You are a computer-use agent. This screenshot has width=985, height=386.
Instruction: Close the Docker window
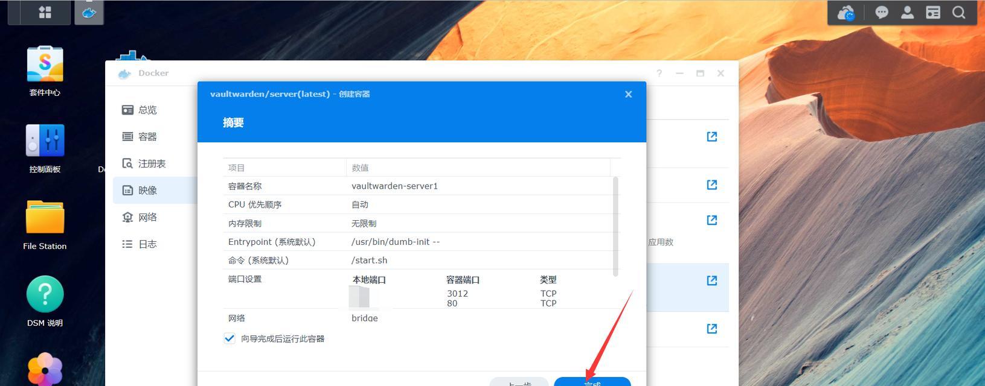tap(720, 73)
